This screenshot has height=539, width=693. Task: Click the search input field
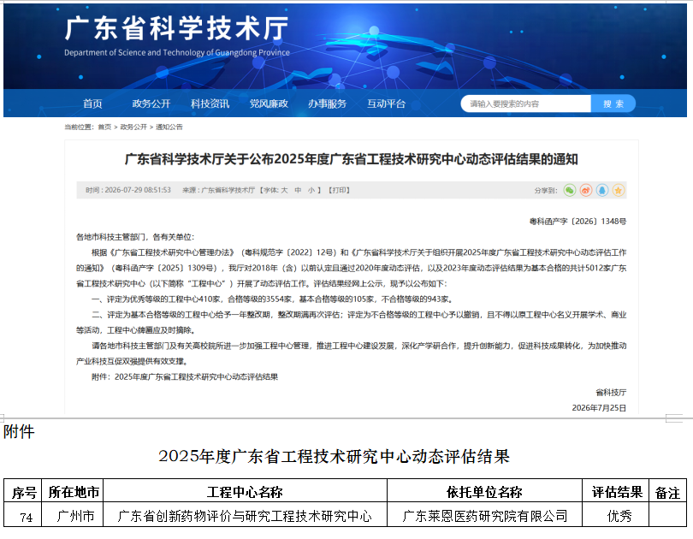pyautogui.click(x=526, y=104)
